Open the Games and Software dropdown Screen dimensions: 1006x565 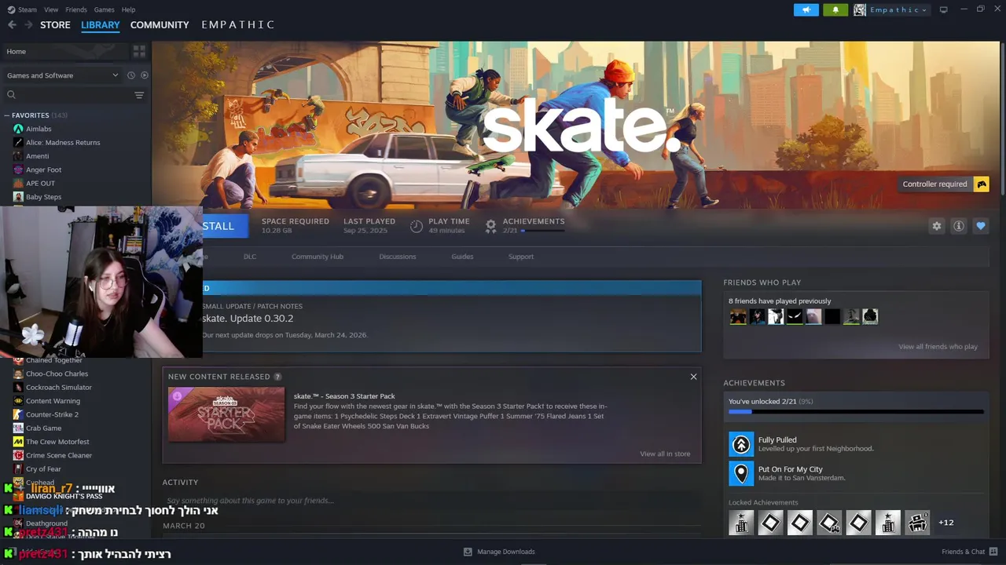click(62, 75)
